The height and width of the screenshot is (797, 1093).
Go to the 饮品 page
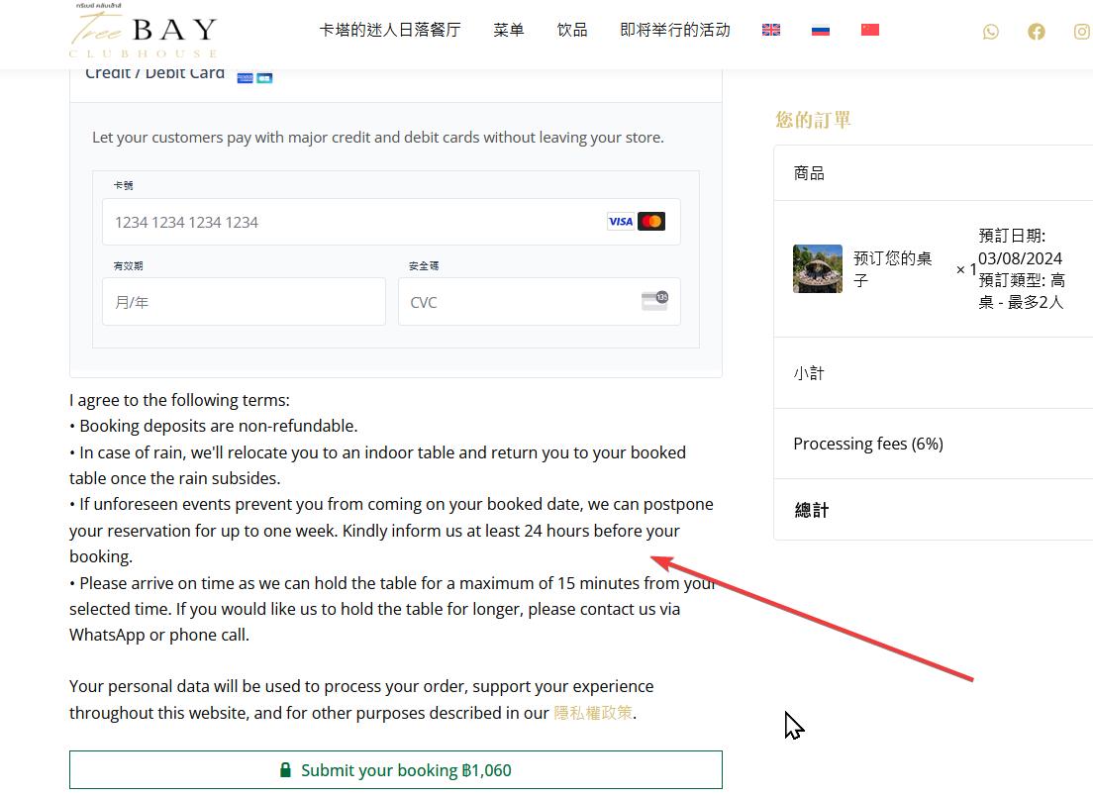572,30
